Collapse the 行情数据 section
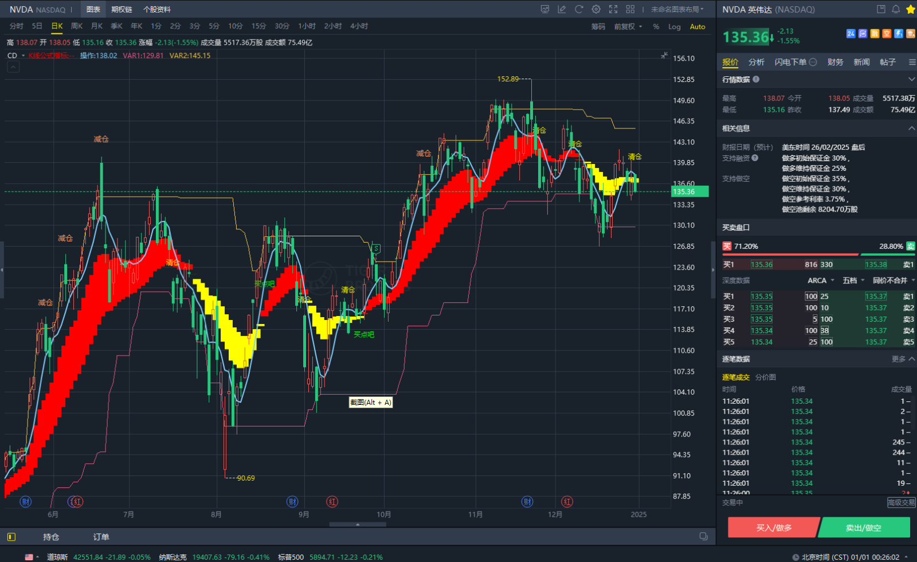917x562 pixels. (x=911, y=79)
